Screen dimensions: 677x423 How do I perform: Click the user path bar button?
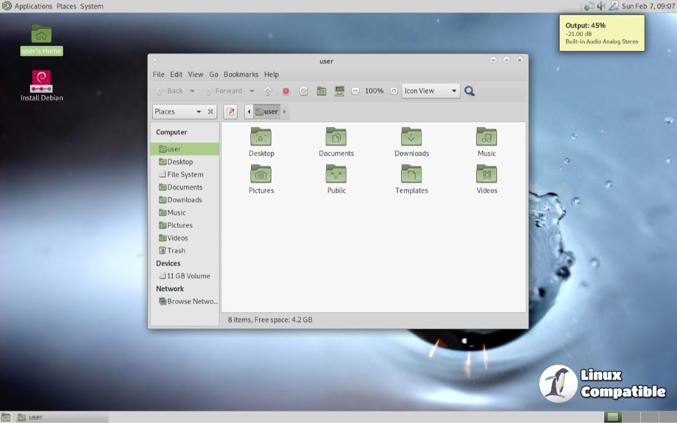(267, 112)
